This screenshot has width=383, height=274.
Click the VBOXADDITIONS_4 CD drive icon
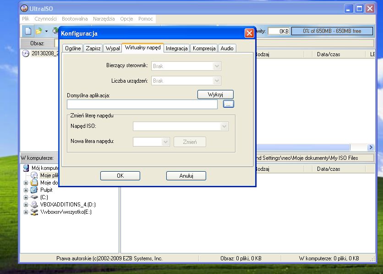click(34, 204)
